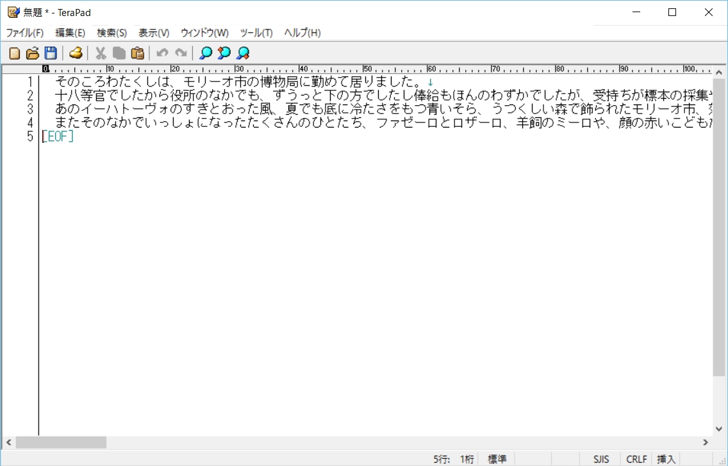Click the ruler mark at column 80

[x=559, y=69]
